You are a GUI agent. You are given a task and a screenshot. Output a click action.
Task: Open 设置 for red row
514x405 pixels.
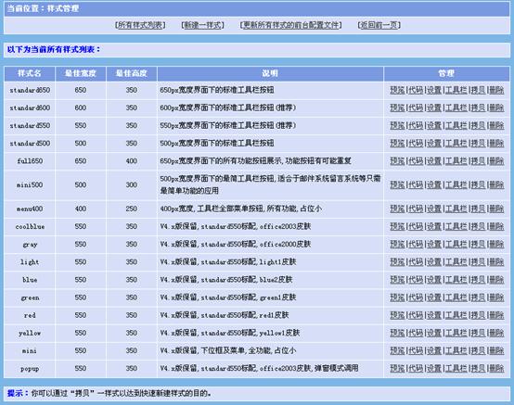pyautogui.click(x=434, y=315)
